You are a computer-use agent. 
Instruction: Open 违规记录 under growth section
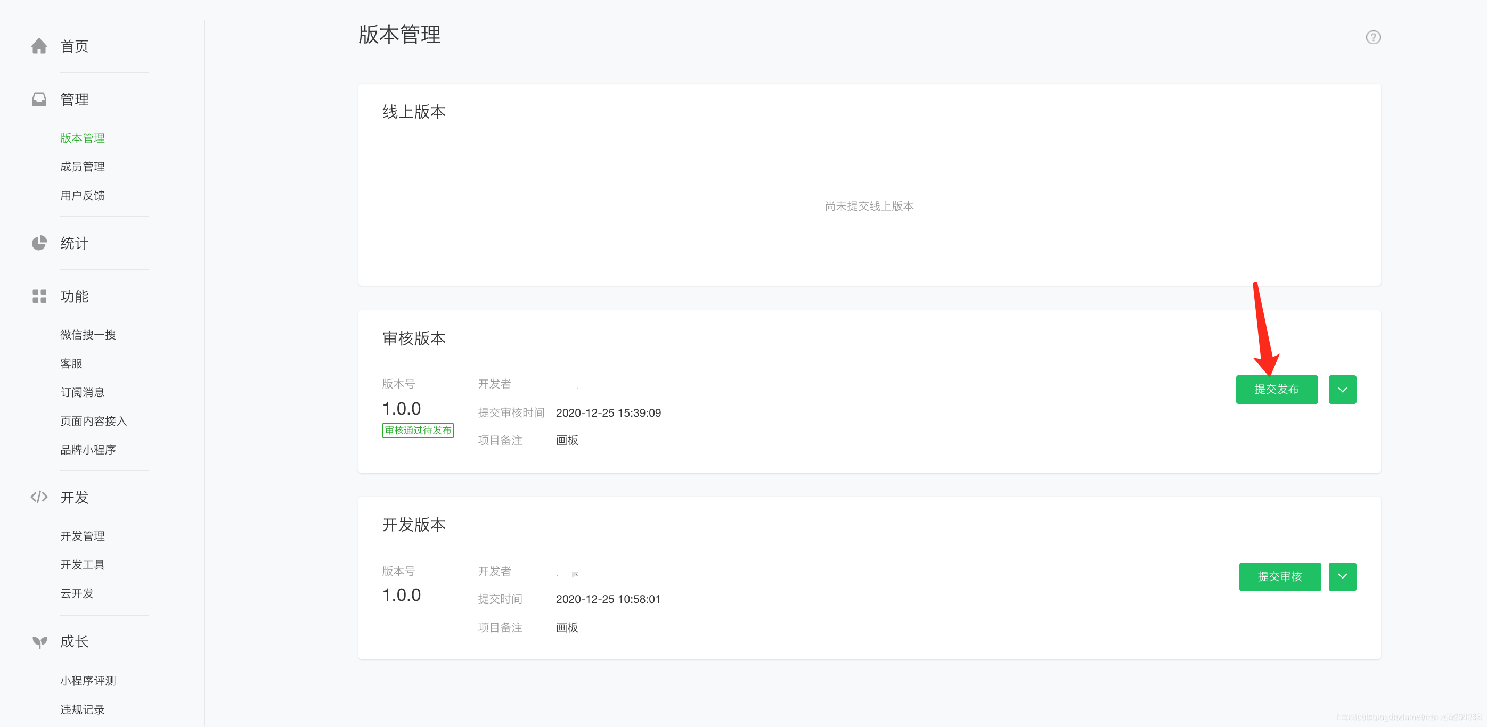(83, 709)
